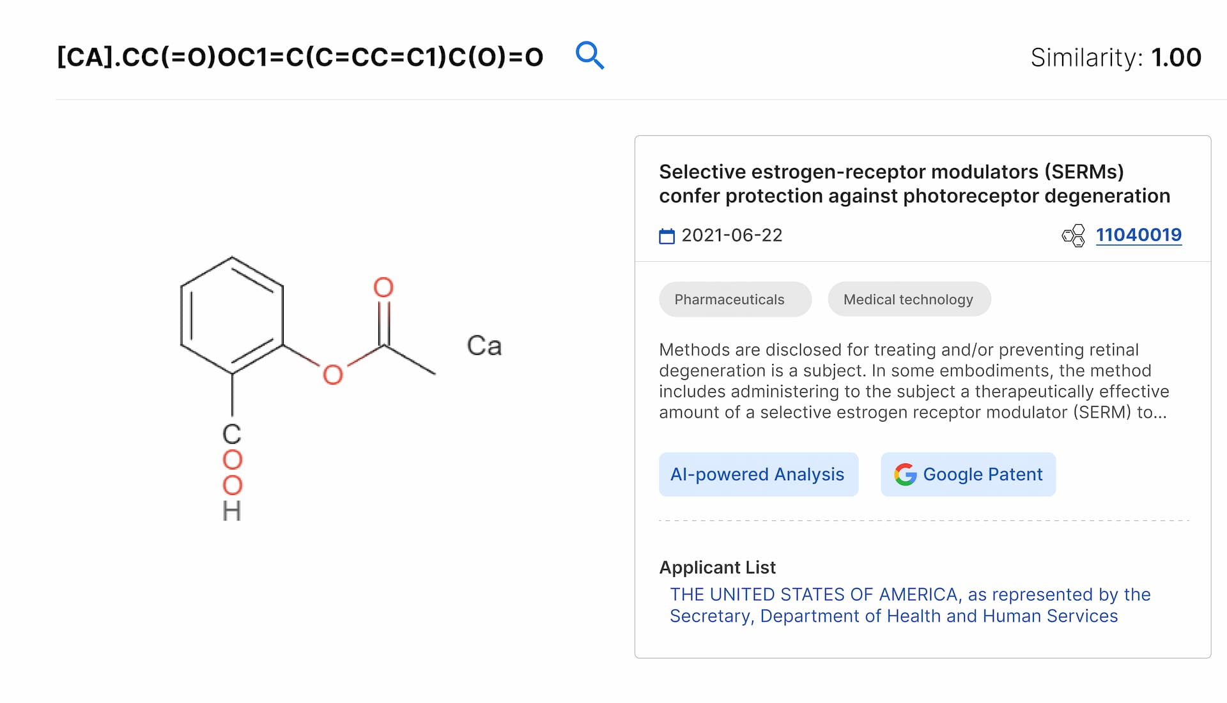Click the top red carbonyl oxygen atom

pyautogui.click(x=383, y=287)
